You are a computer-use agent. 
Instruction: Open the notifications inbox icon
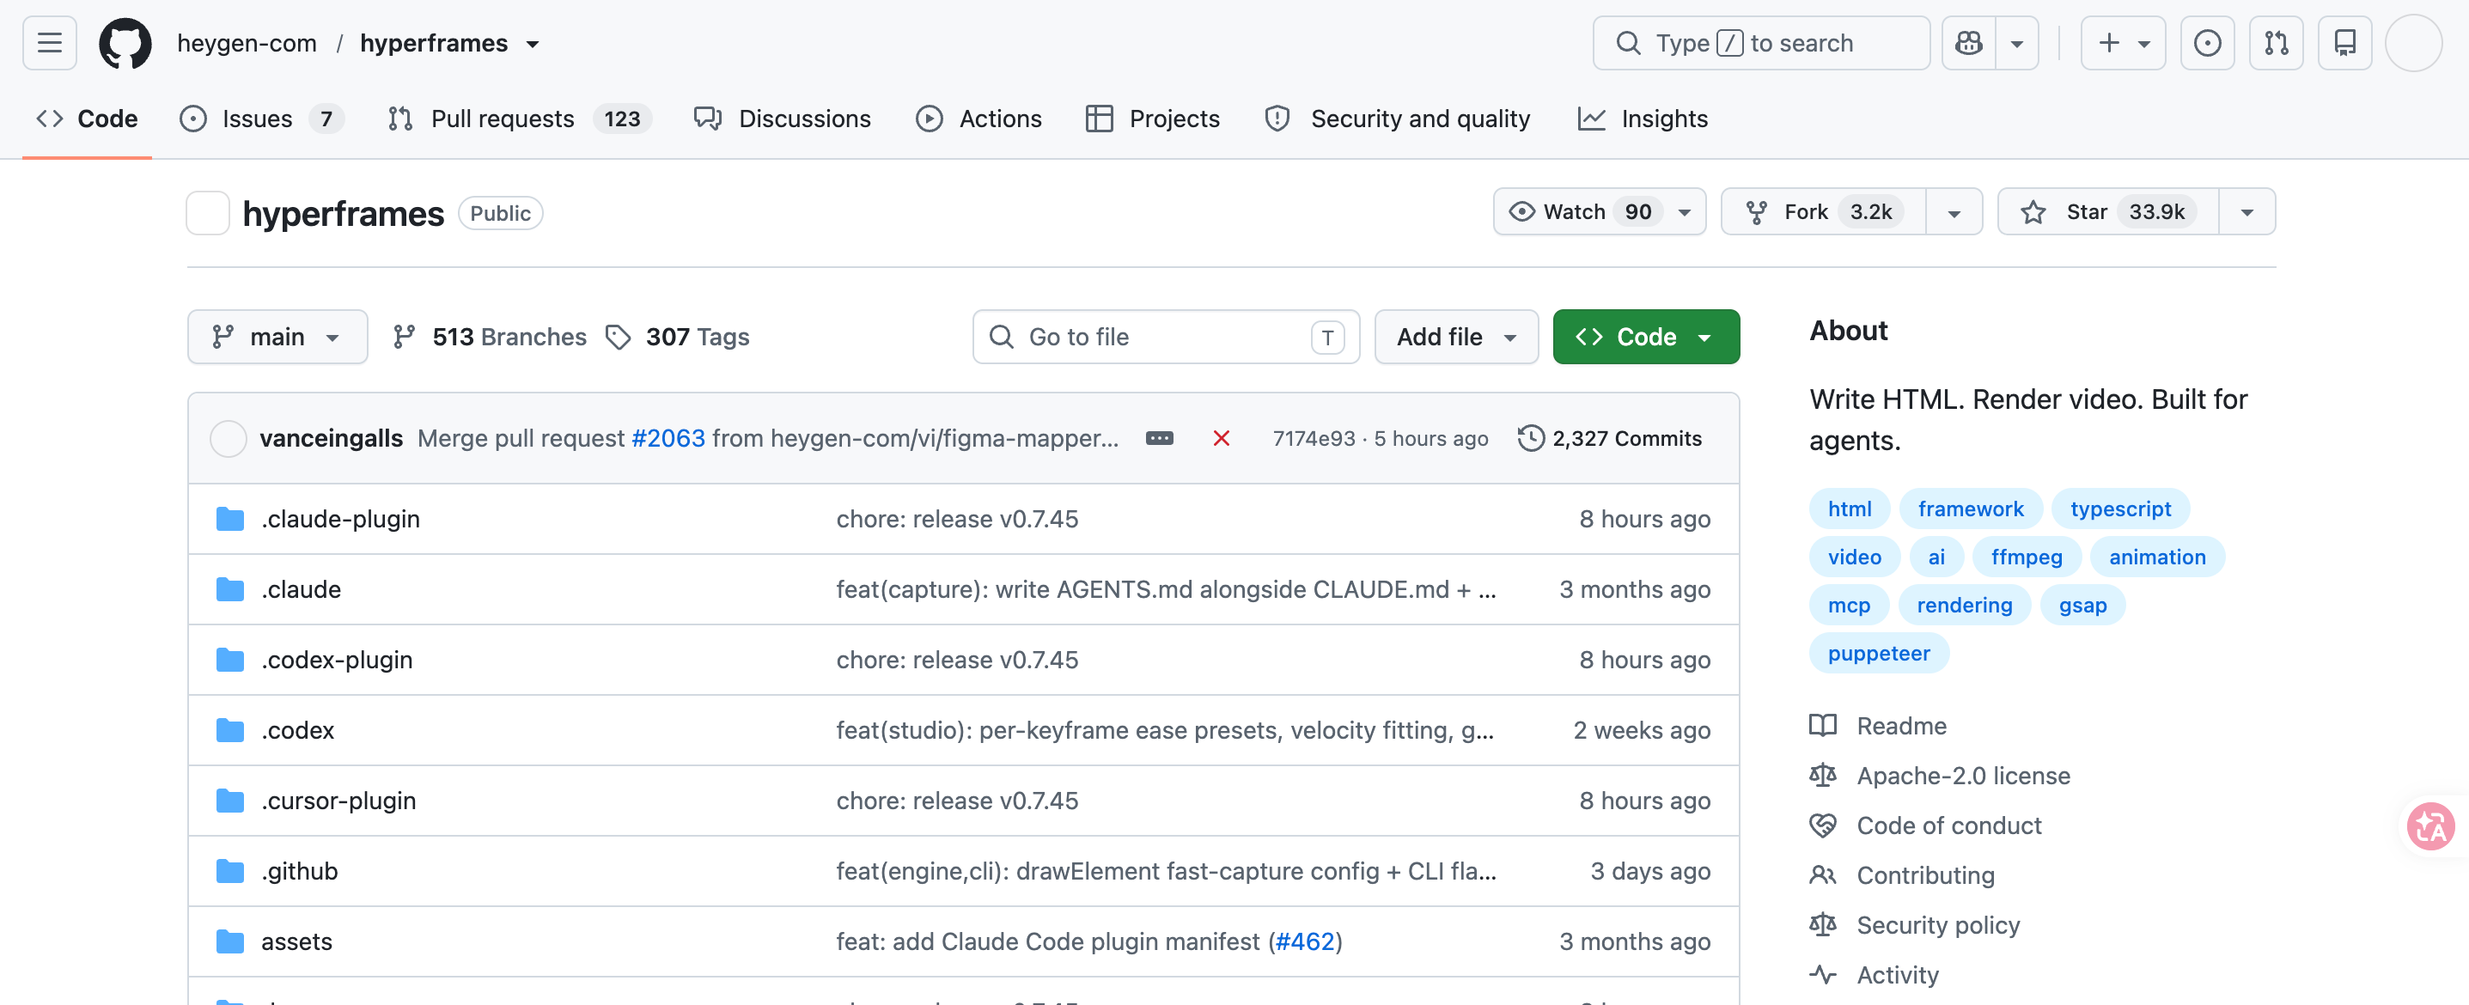2345,43
